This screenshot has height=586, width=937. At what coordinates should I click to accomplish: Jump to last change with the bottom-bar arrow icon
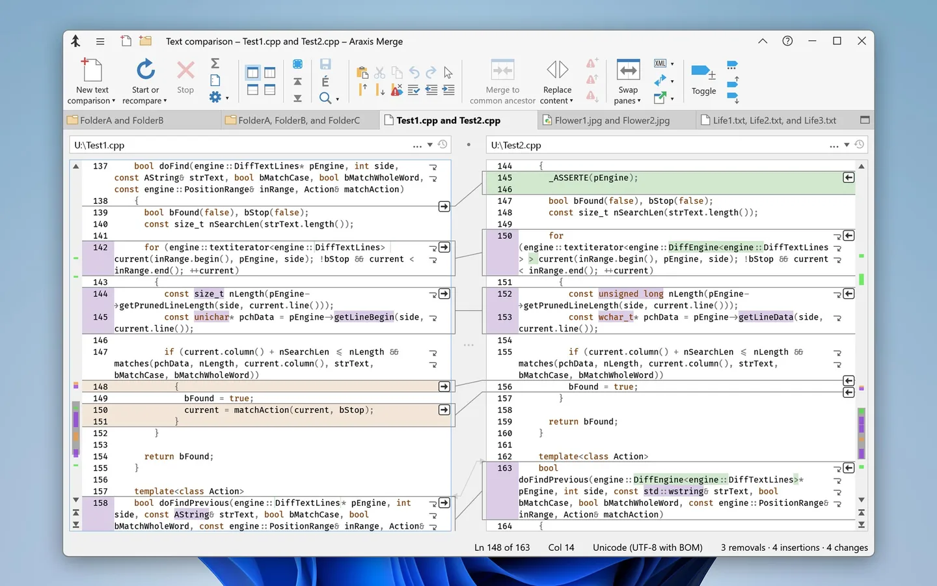[297, 98]
